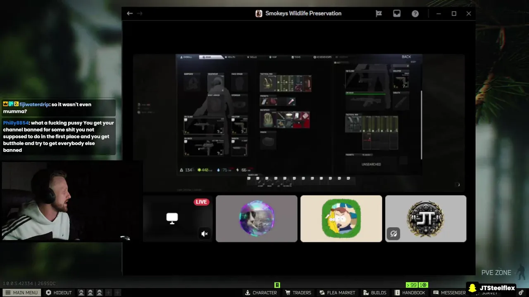Open the HANDBOOK menu item
Screen dimensions: 529x297
(x=410, y=292)
